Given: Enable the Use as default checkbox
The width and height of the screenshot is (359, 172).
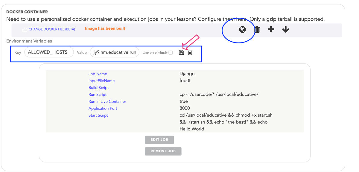Looking at the screenshot, I should 171,53.
